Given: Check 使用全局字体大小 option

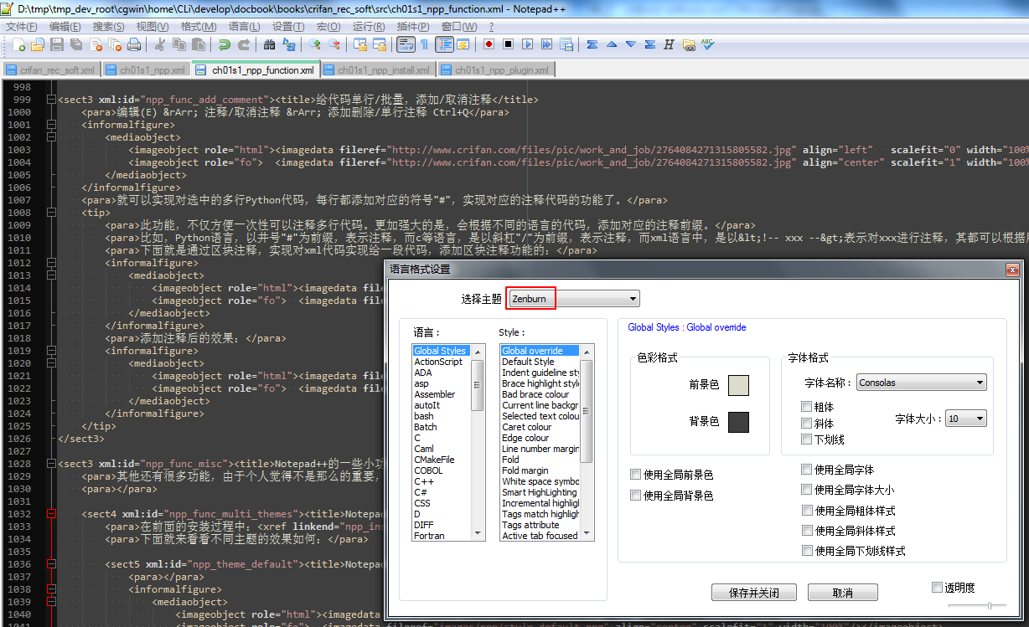Looking at the screenshot, I should [x=806, y=490].
